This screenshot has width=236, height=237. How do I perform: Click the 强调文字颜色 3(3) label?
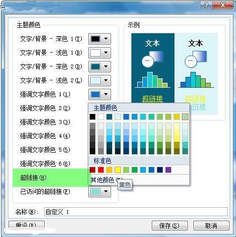pos(45,122)
